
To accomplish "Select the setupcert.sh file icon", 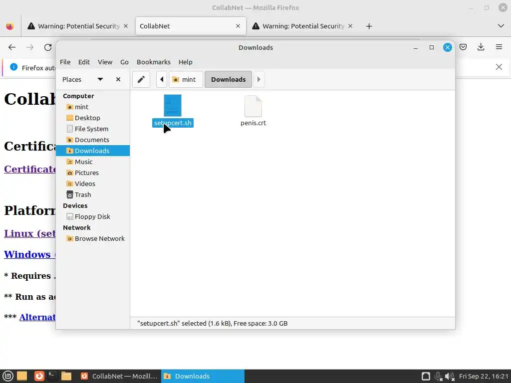I will click(172, 106).
